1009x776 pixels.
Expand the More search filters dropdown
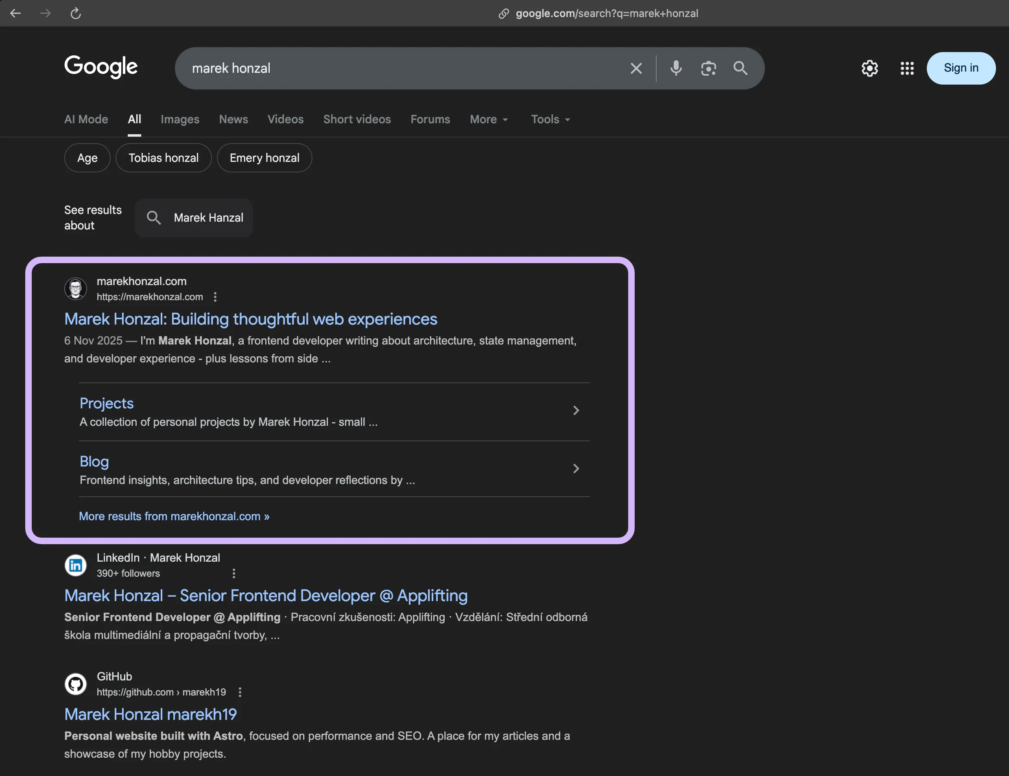pyautogui.click(x=489, y=119)
